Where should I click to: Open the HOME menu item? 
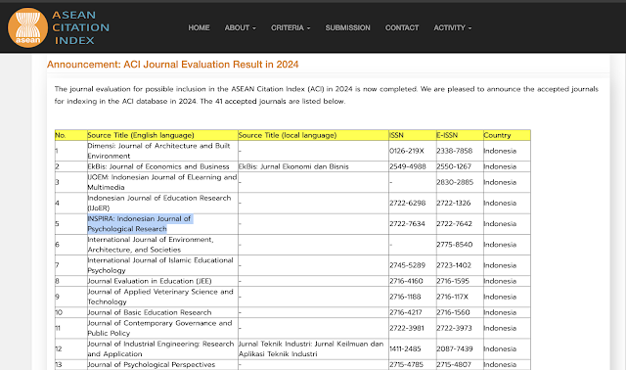click(199, 27)
